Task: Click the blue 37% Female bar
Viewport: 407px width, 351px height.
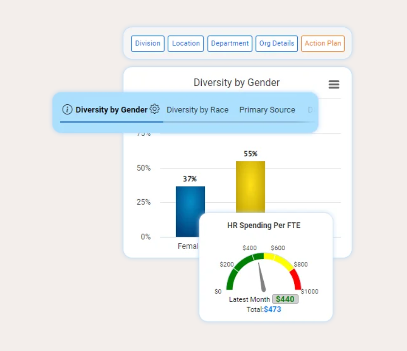Action: tap(190, 210)
